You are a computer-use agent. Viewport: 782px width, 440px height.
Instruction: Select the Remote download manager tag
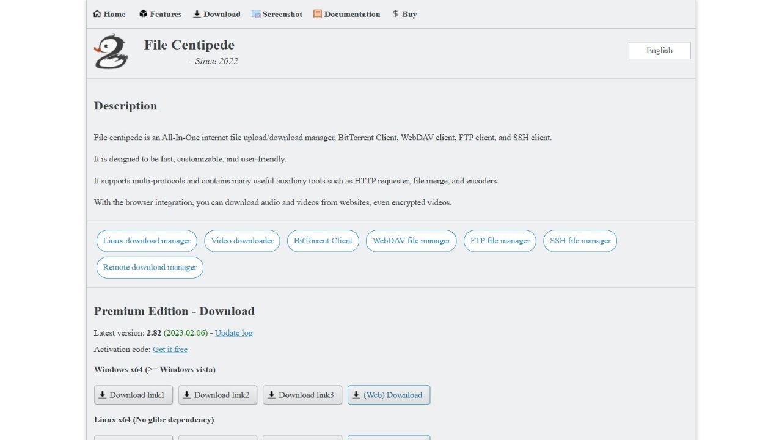(150, 267)
